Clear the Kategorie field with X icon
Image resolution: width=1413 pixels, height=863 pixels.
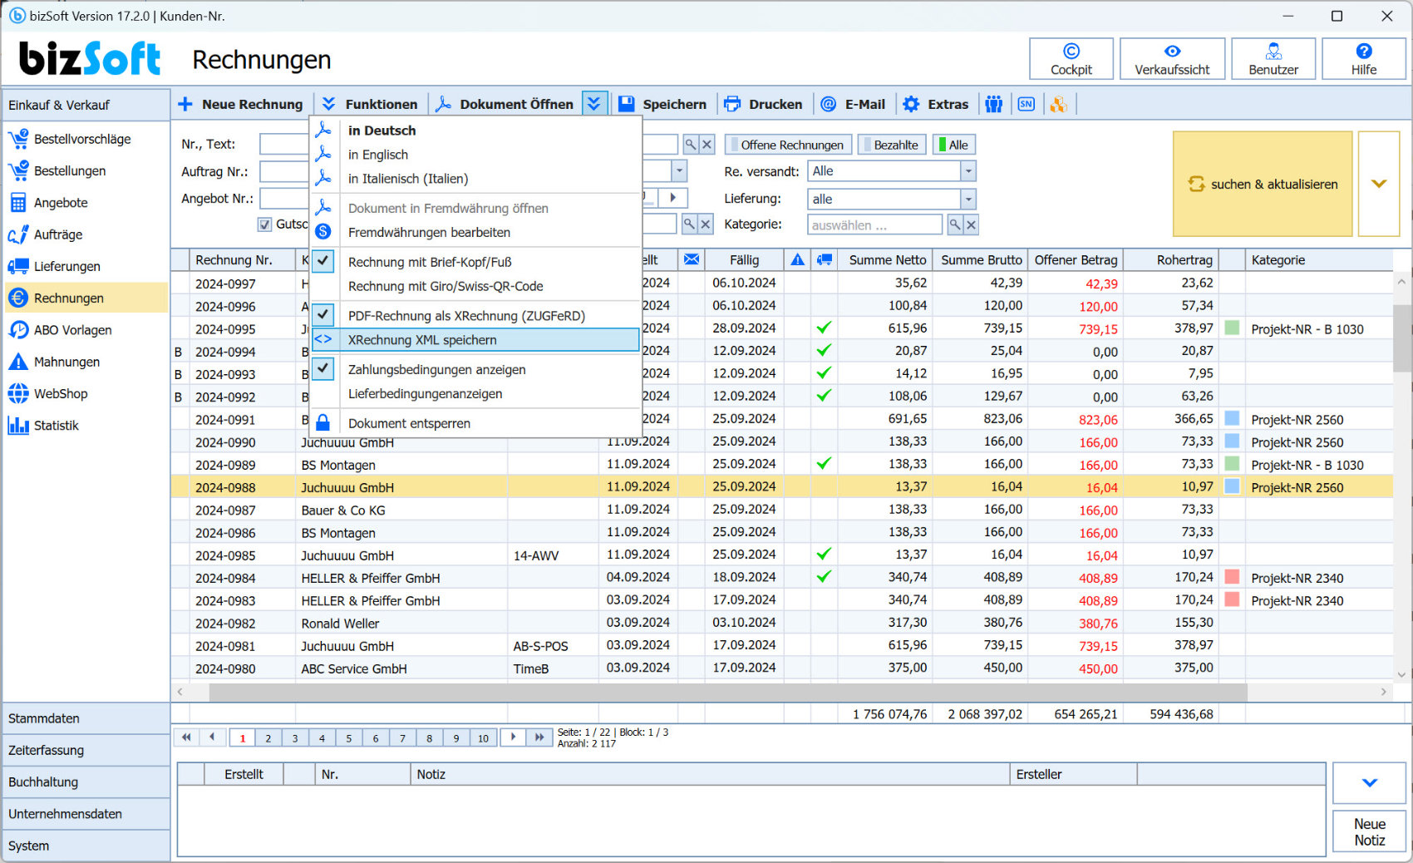[971, 224]
